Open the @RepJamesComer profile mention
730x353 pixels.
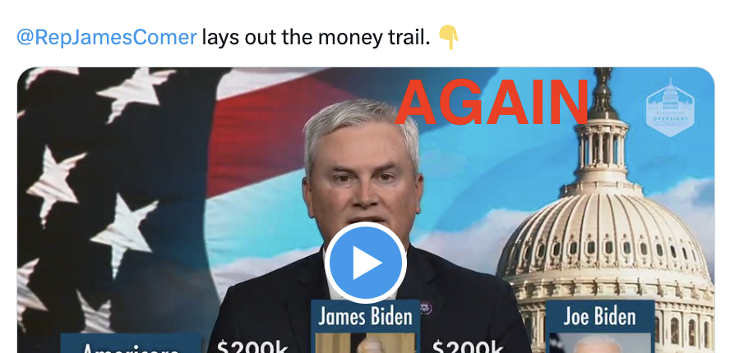coord(107,37)
